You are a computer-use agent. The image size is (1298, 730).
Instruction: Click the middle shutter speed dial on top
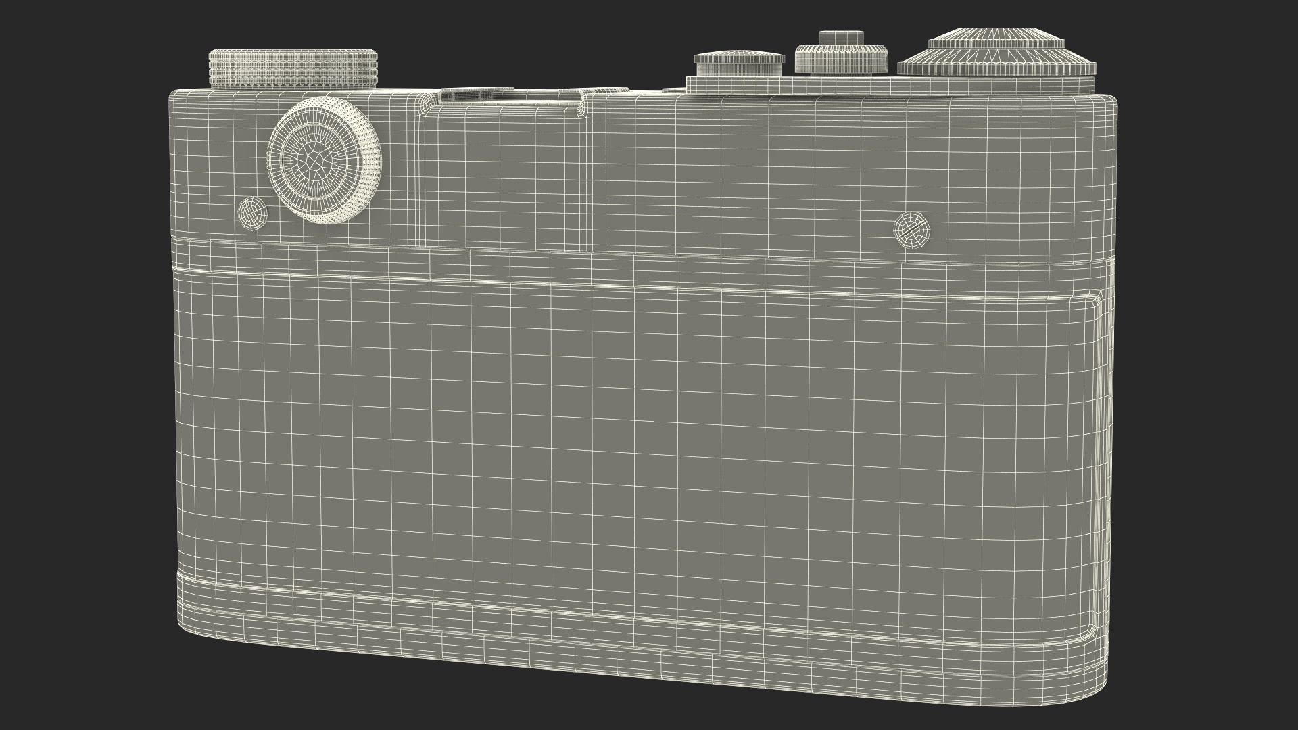840,59
